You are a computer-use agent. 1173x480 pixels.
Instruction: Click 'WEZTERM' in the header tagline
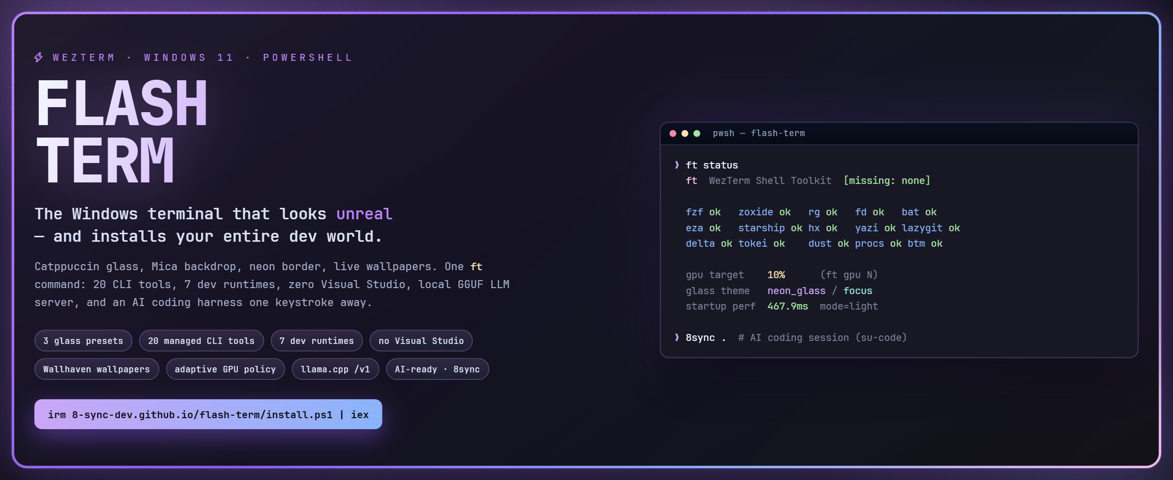(84, 57)
